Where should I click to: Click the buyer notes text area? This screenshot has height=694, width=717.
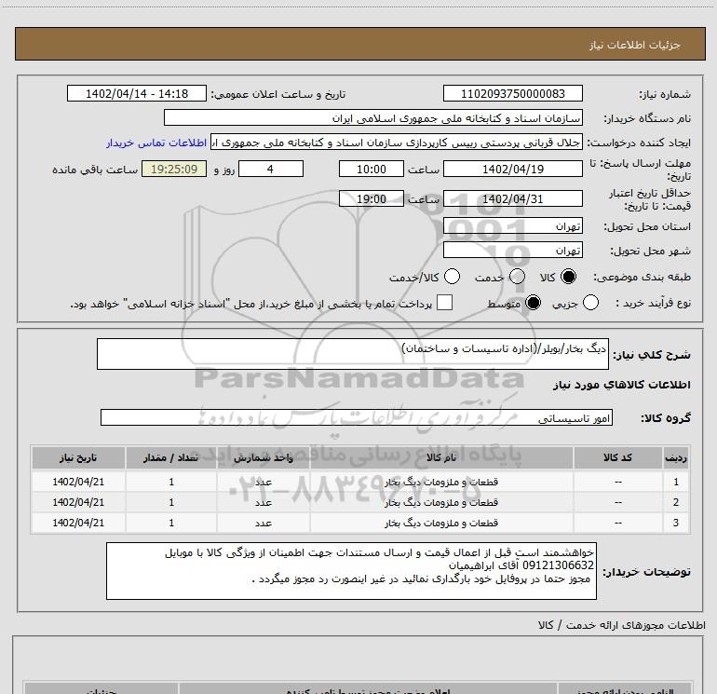click(351, 571)
